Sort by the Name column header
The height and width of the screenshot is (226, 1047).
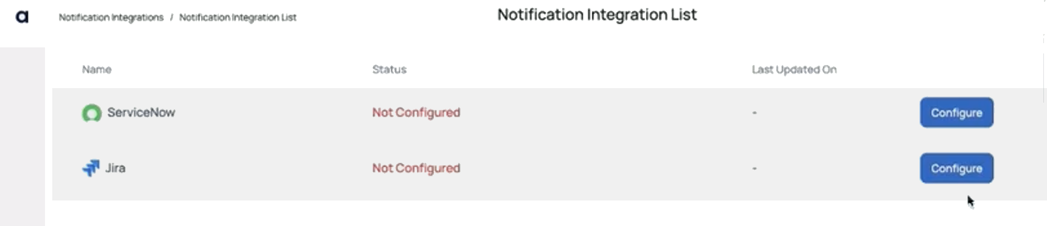coord(97,69)
